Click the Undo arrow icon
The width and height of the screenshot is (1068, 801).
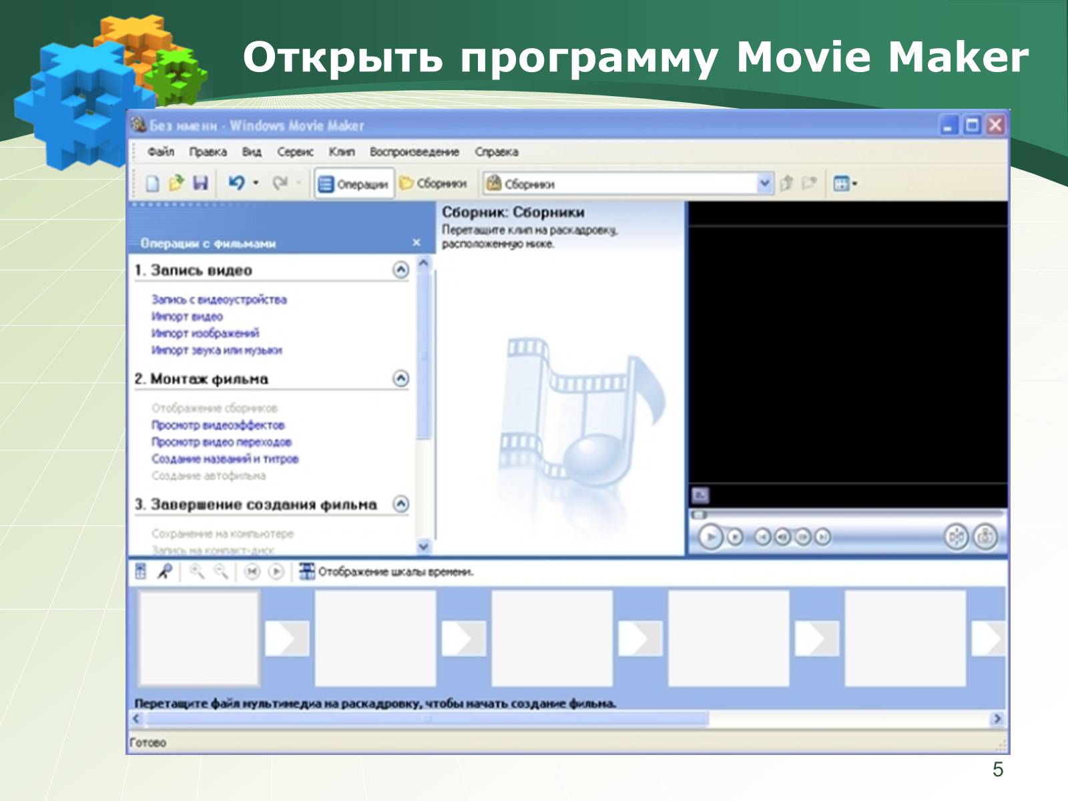coord(236,183)
